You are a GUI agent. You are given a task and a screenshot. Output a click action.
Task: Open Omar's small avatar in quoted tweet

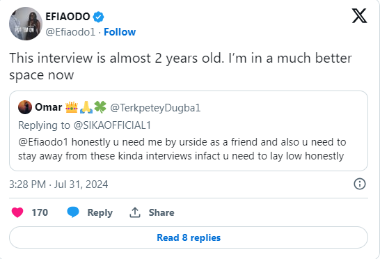coord(25,107)
